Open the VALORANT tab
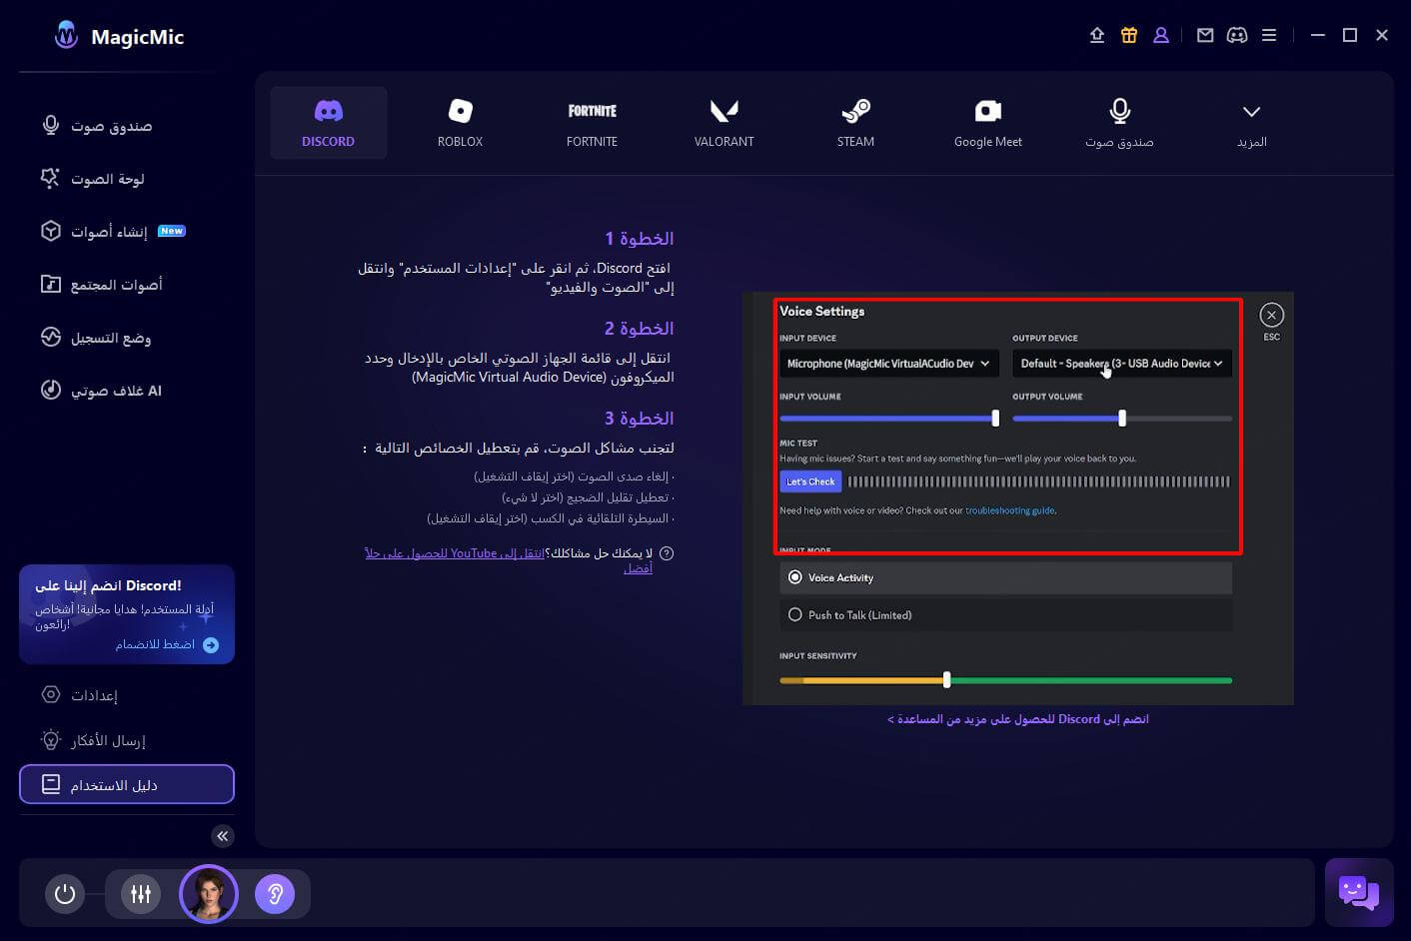The width and height of the screenshot is (1411, 941). 723,123
